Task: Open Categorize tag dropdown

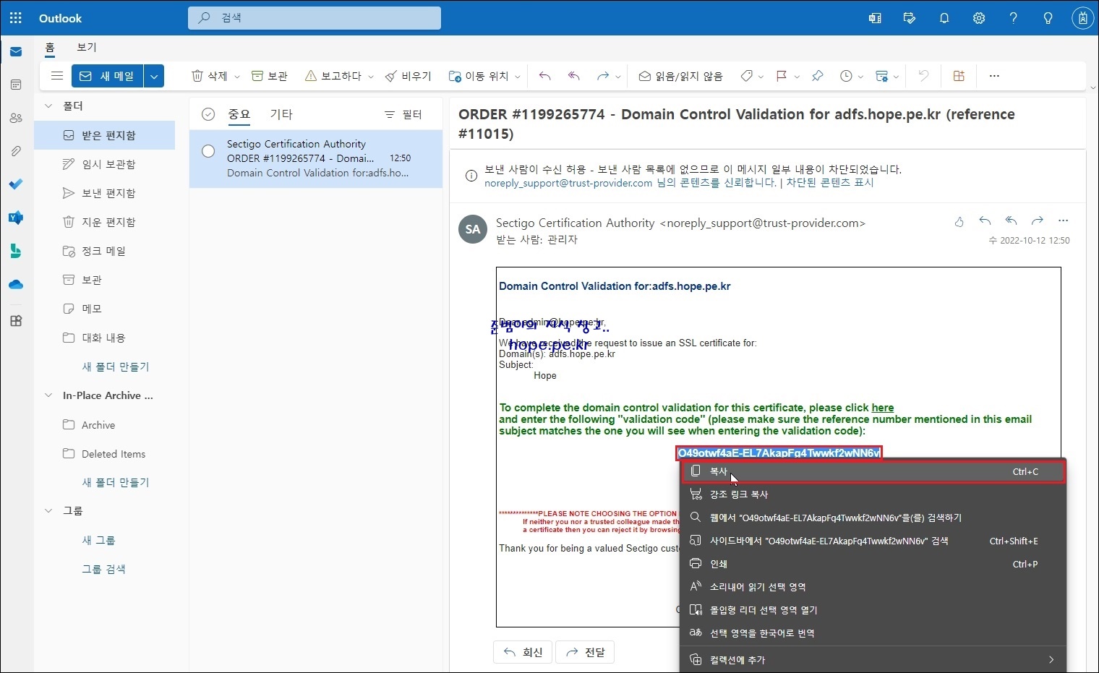Action: pos(752,76)
